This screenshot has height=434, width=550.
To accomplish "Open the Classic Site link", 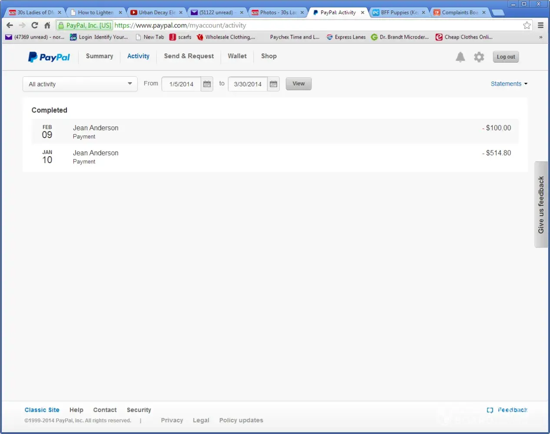I will 42,410.
